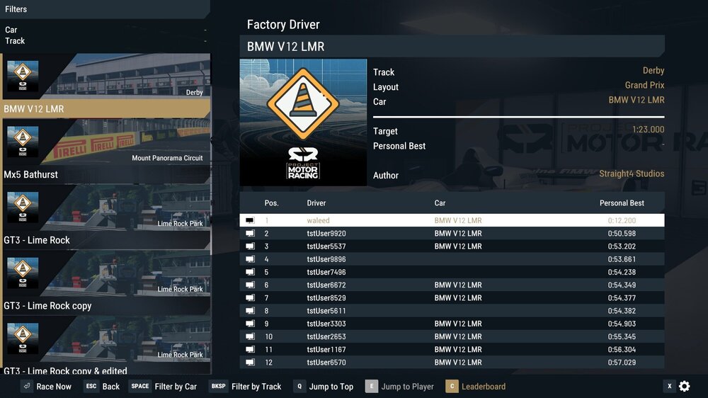Screen dimensions: 708x398
Task: Click the platform icon next to tstUser6570
Action: (250, 363)
